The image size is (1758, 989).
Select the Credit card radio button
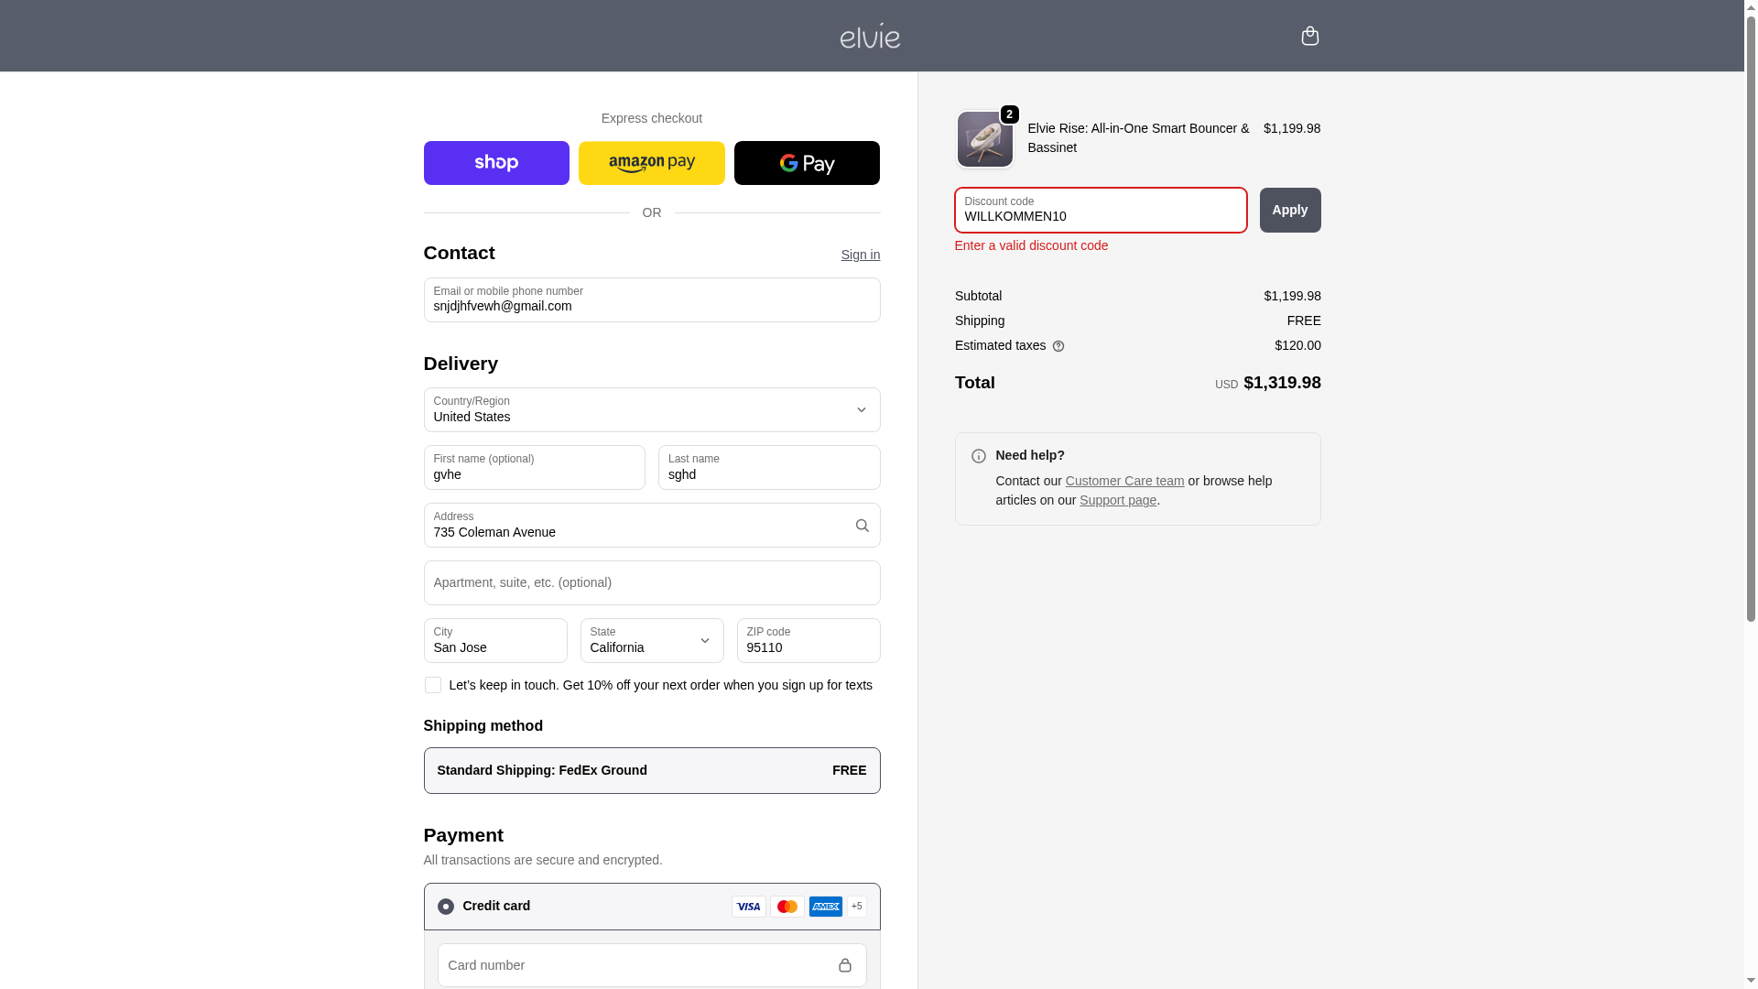pyautogui.click(x=446, y=907)
